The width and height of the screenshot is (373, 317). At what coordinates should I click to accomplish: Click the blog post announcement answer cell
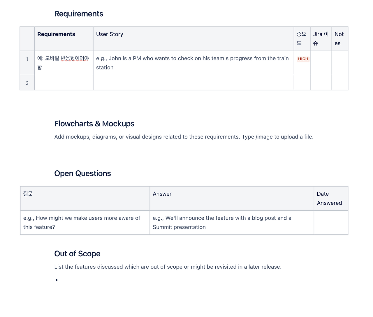tap(222, 223)
